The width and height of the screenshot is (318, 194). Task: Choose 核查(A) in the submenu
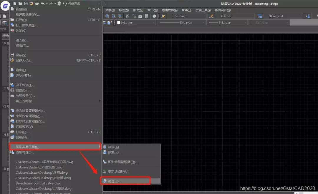[131, 147]
